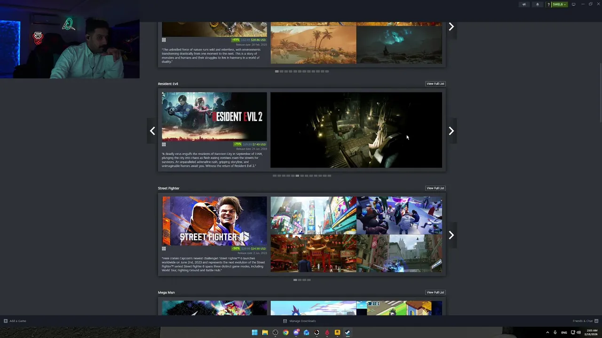Open the Street Fighter 6 capsule image

(x=214, y=221)
